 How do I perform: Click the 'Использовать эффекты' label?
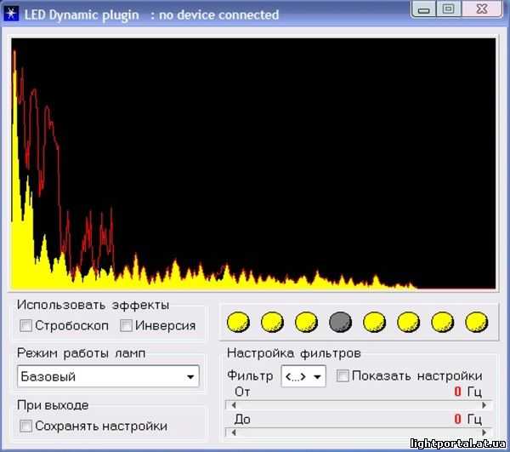(x=93, y=305)
